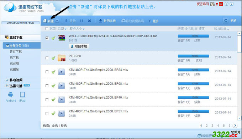Image resolution: width=242 pixels, height=139 pixels.
Task: Select 已删除 in the sidebar
Action: point(14,69)
